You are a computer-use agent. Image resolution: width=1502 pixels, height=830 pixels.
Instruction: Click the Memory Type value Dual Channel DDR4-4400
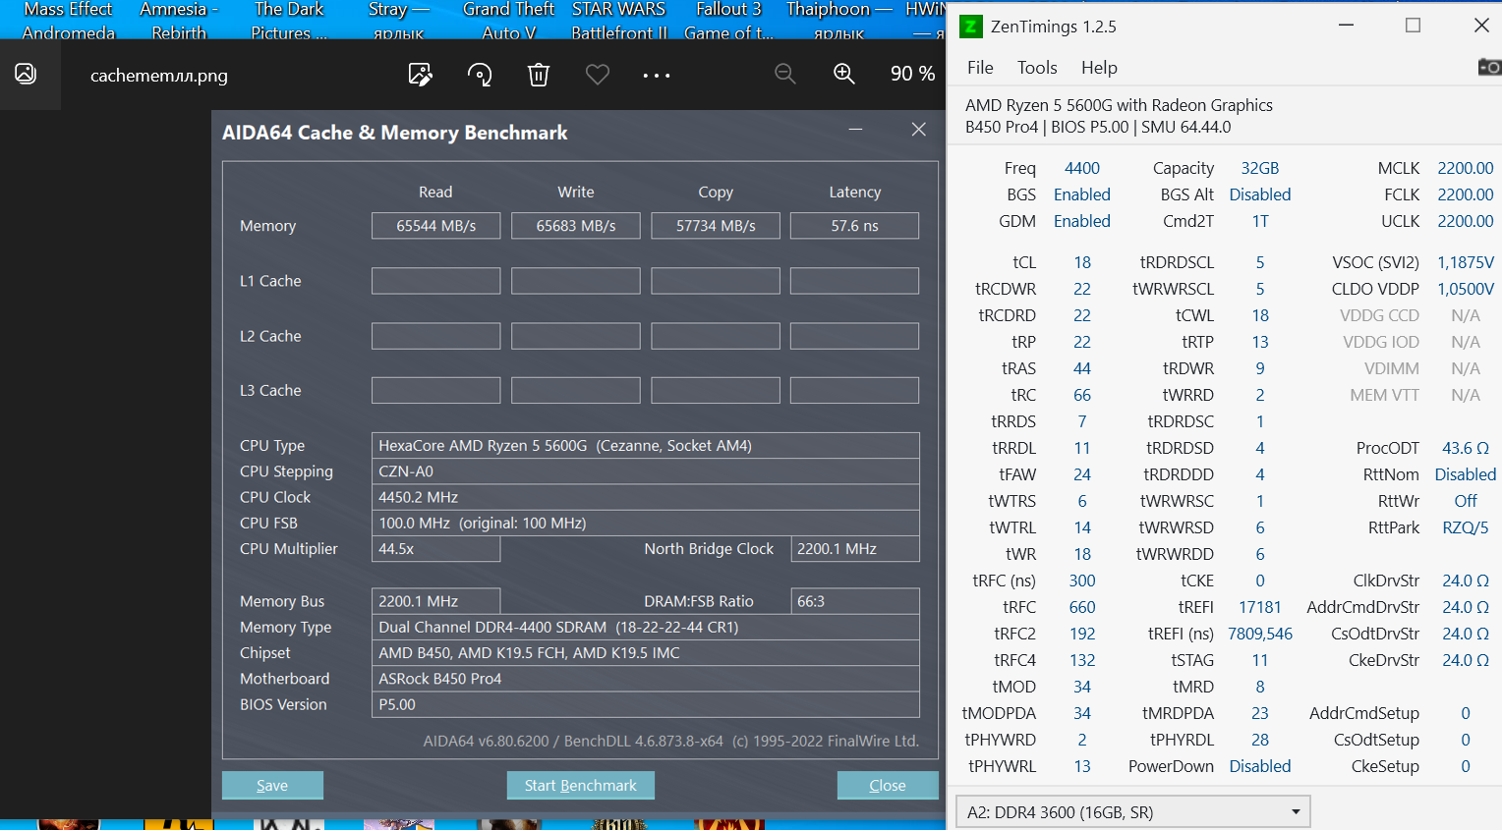[646, 627]
